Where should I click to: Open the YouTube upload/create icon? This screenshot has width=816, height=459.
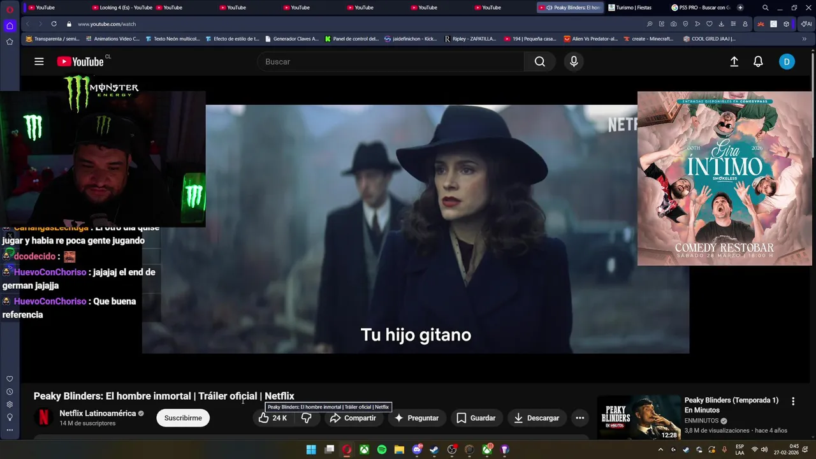pos(734,62)
